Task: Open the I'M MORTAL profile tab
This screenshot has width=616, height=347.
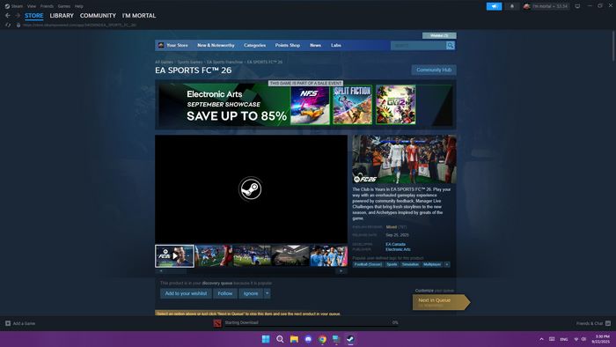Action: point(139,16)
